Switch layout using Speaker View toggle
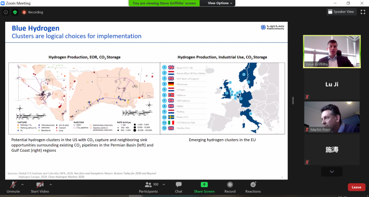 (341, 11)
